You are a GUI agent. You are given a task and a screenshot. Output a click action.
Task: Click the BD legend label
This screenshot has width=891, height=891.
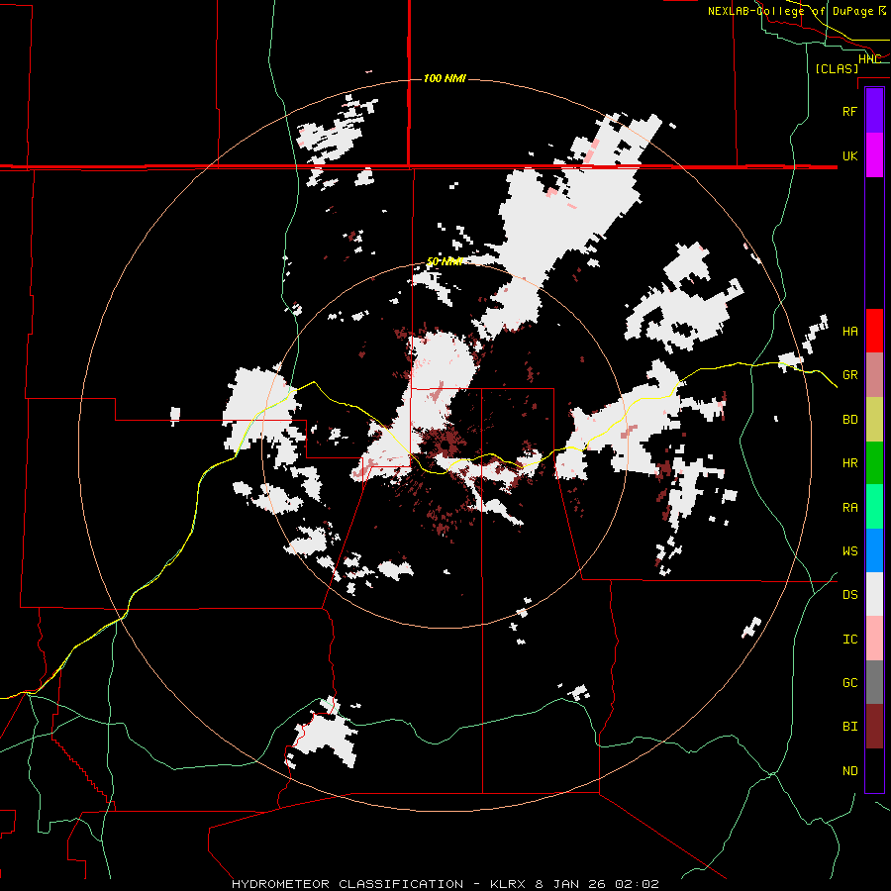(x=849, y=420)
